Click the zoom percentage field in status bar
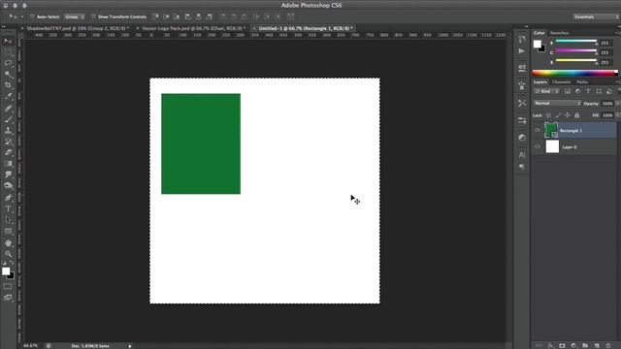This screenshot has height=349, width=621. point(30,346)
